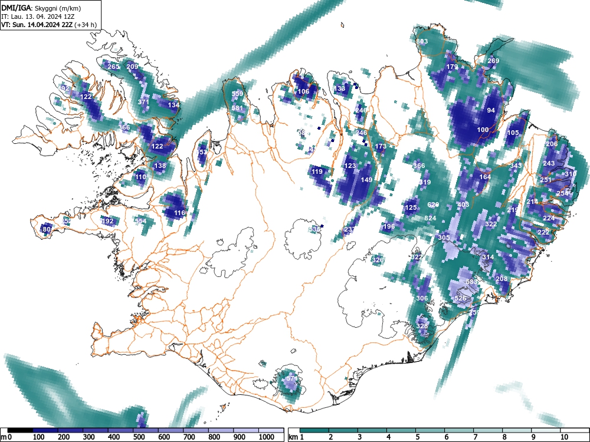Click the map value 105
The height and width of the screenshot is (442, 590).
pyautogui.click(x=513, y=133)
